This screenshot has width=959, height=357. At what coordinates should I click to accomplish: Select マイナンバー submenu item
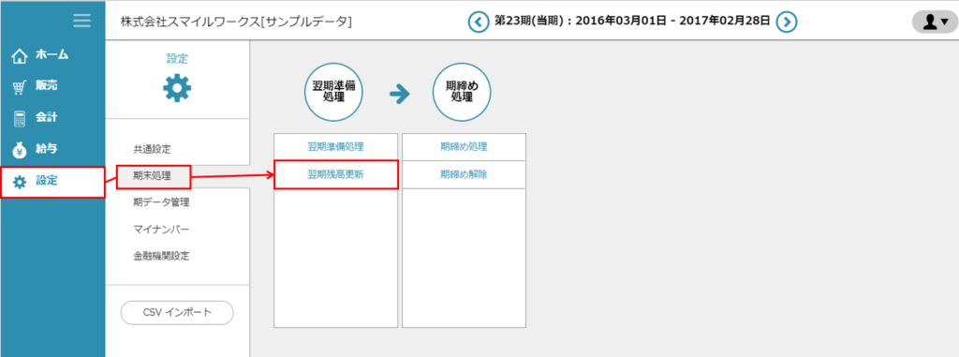tap(161, 230)
